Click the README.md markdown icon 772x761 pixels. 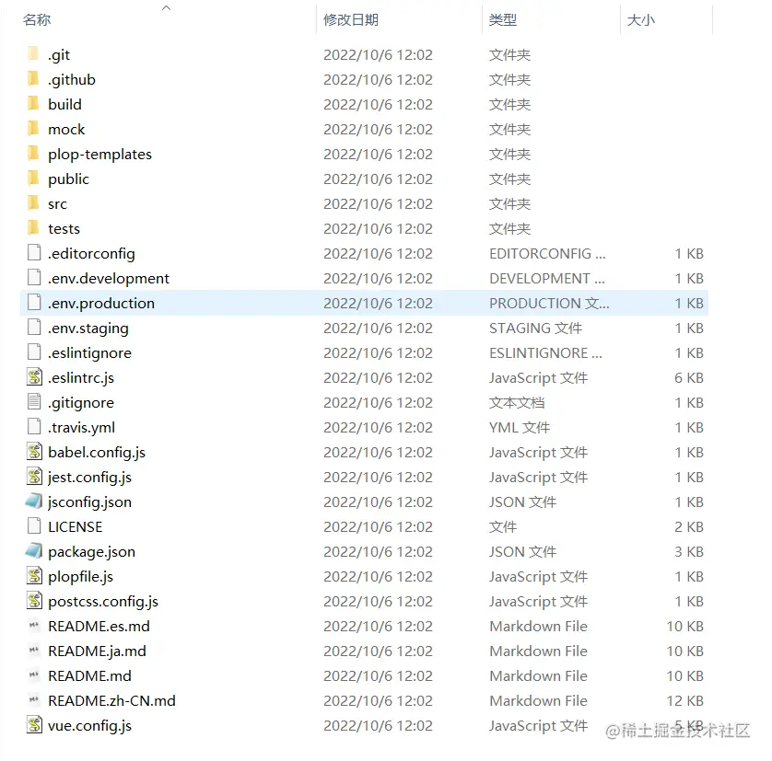(34, 675)
